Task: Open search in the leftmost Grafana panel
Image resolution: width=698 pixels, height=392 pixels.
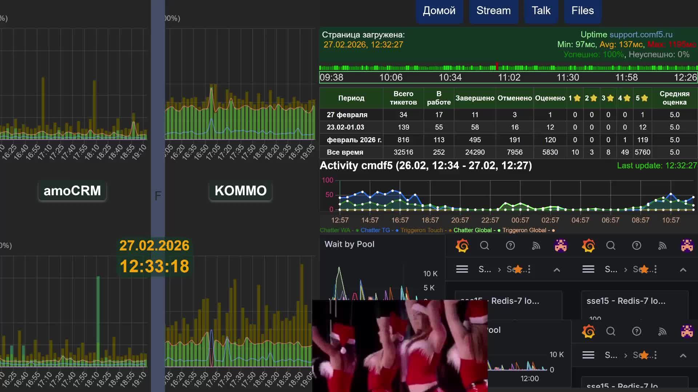Action: [484, 246]
